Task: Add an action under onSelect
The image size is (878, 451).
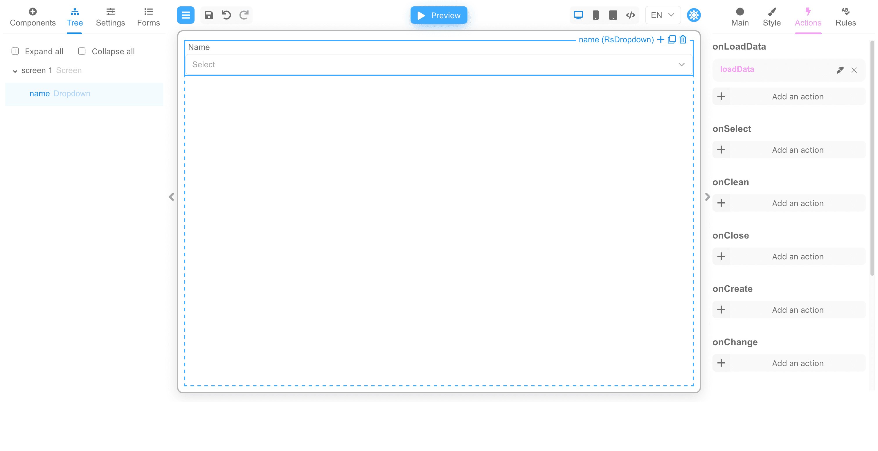Action: (x=788, y=150)
